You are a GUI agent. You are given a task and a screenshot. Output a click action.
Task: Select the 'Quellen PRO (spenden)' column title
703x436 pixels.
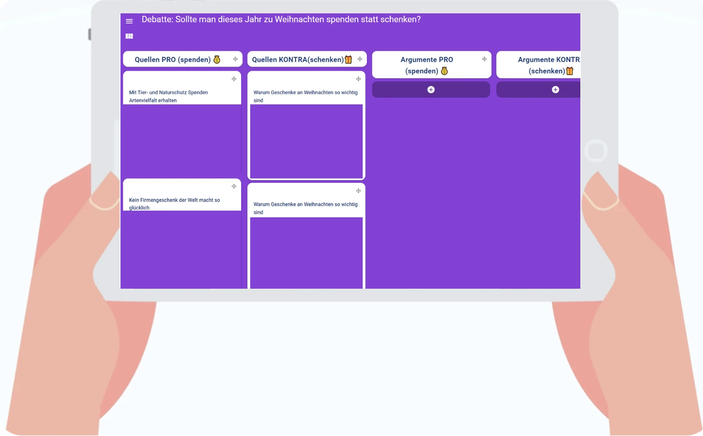coord(173,60)
